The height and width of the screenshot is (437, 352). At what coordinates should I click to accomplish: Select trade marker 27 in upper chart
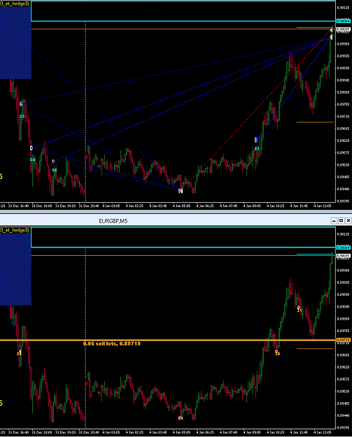pyautogui.click(x=257, y=148)
